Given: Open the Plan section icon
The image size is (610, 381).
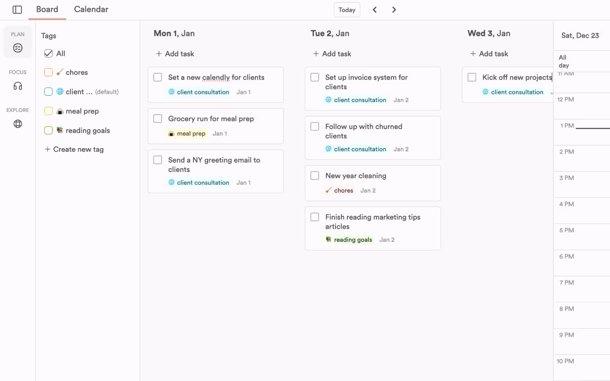Looking at the screenshot, I should click(18, 48).
